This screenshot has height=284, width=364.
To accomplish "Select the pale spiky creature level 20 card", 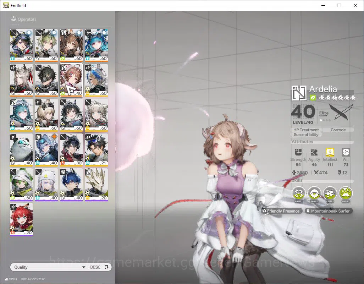I will point(96,185).
